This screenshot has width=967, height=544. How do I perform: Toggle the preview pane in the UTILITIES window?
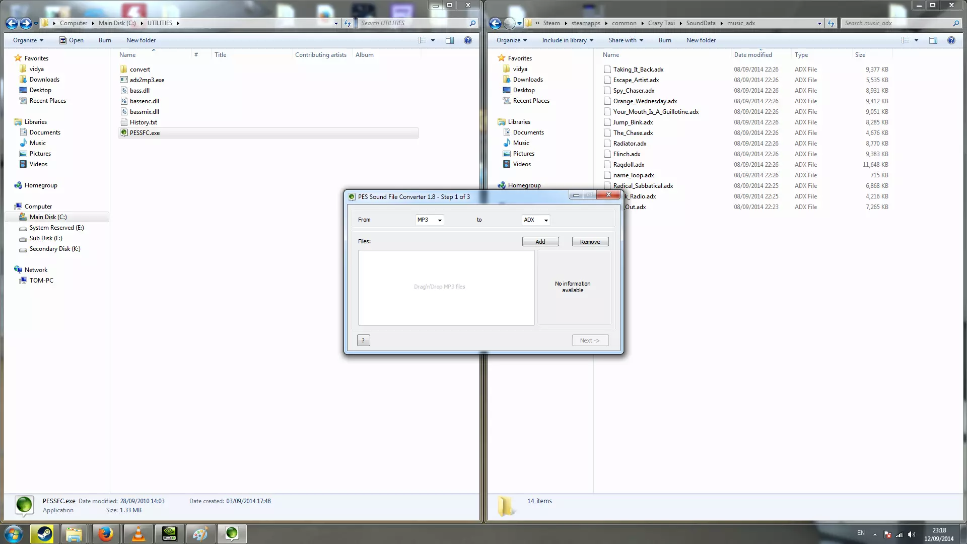point(450,40)
